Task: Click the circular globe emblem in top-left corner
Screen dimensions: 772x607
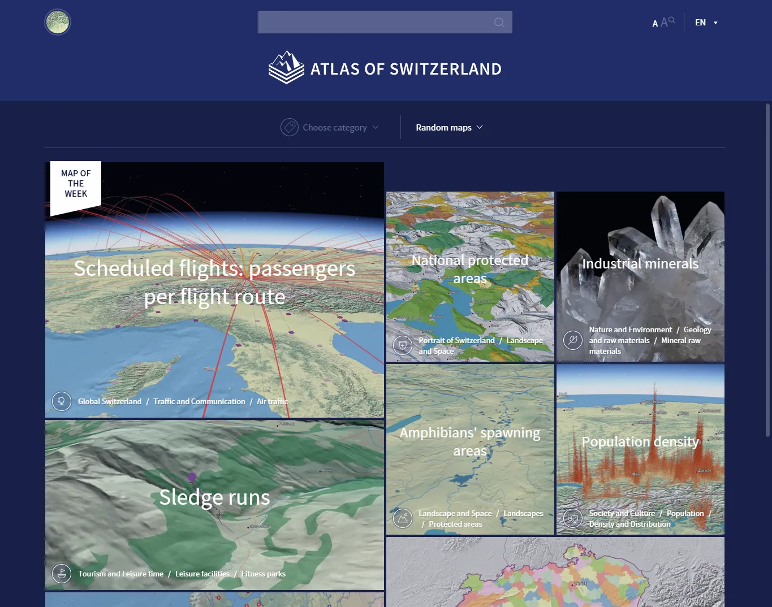Action: click(57, 21)
